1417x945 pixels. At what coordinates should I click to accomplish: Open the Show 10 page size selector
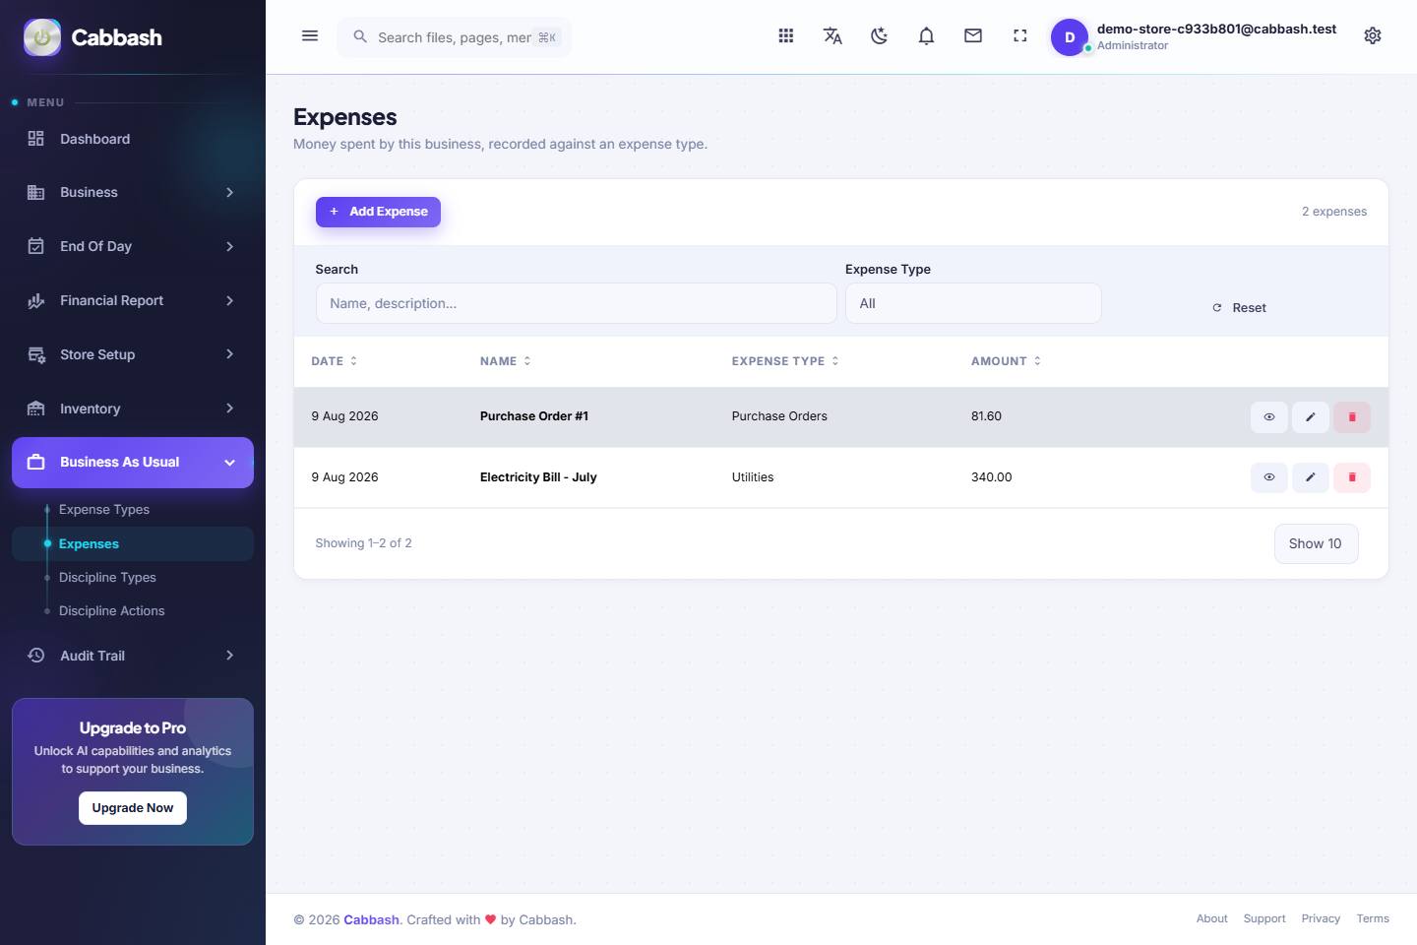(x=1316, y=543)
